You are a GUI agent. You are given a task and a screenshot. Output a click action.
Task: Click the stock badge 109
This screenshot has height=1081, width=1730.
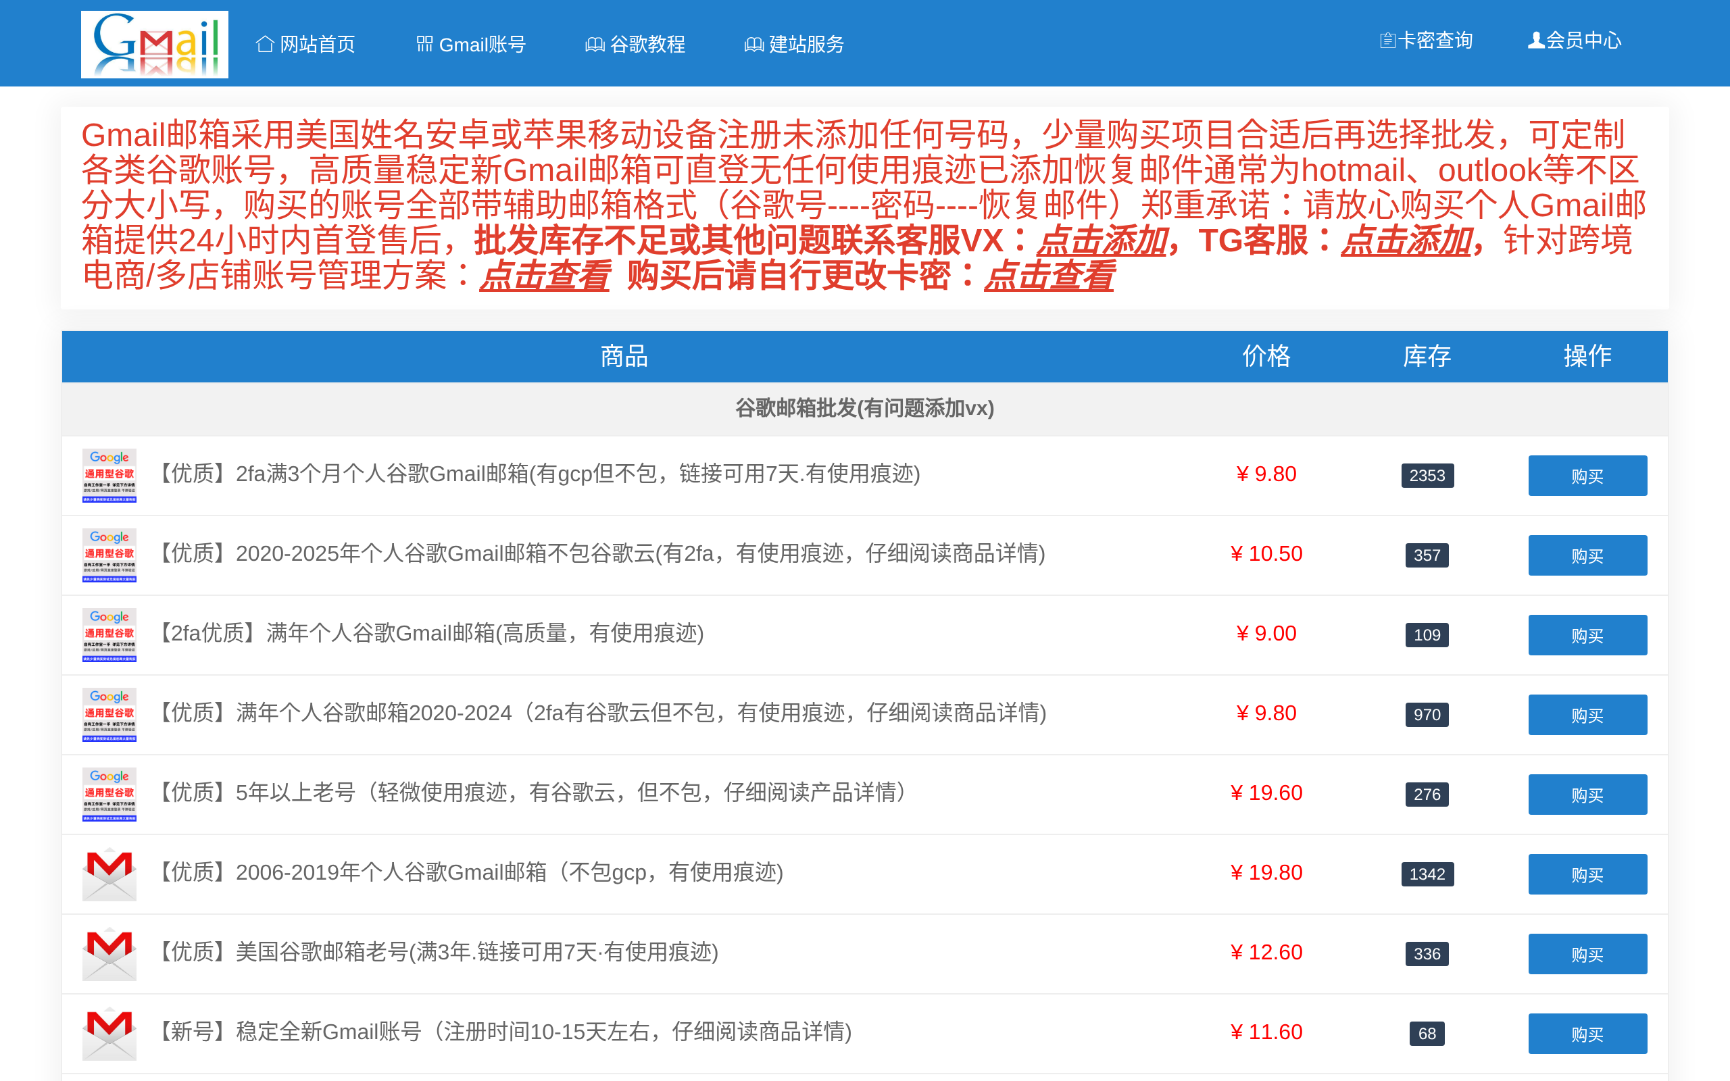[1427, 635]
